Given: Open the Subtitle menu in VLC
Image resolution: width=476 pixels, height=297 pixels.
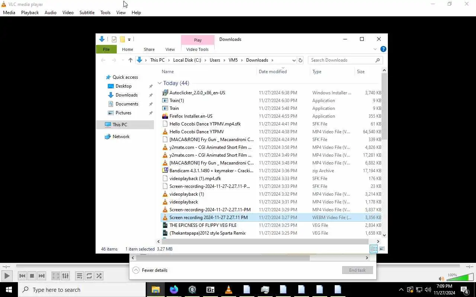Looking at the screenshot, I should 87,12.
